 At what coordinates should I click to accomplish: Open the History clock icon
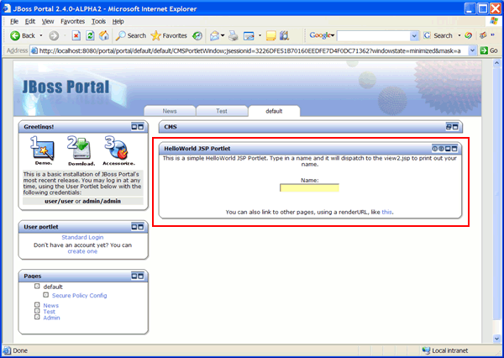click(x=197, y=35)
